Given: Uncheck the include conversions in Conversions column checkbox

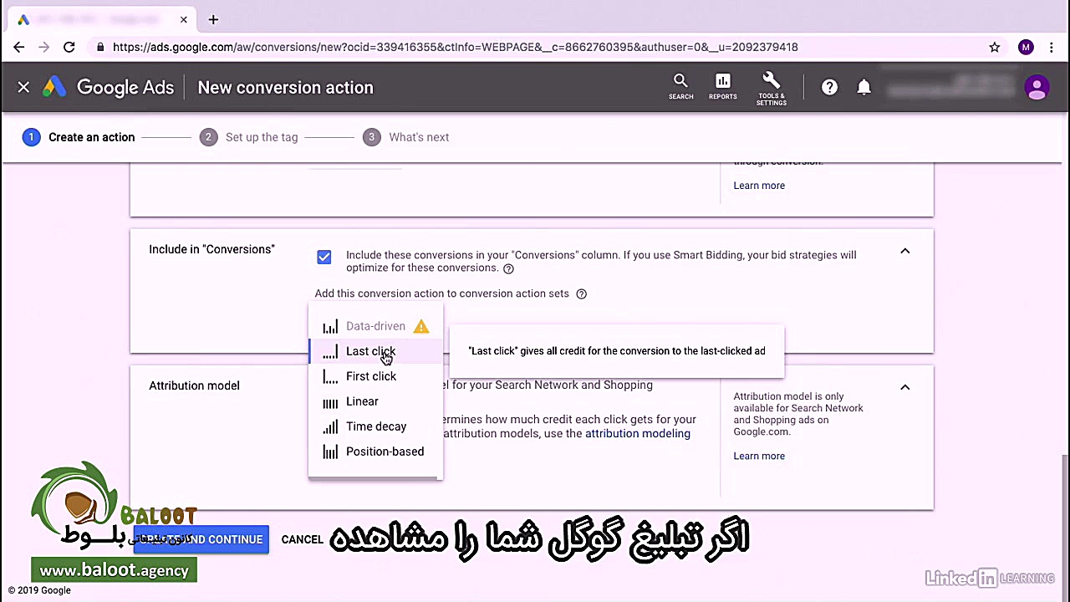Looking at the screenshot, I should (x=324, y=257).
